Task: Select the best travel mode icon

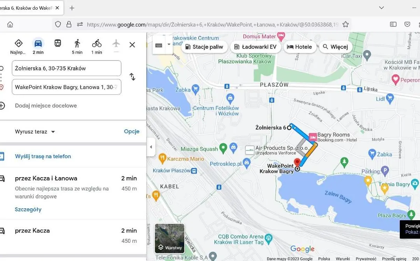Action: point(18,43)
